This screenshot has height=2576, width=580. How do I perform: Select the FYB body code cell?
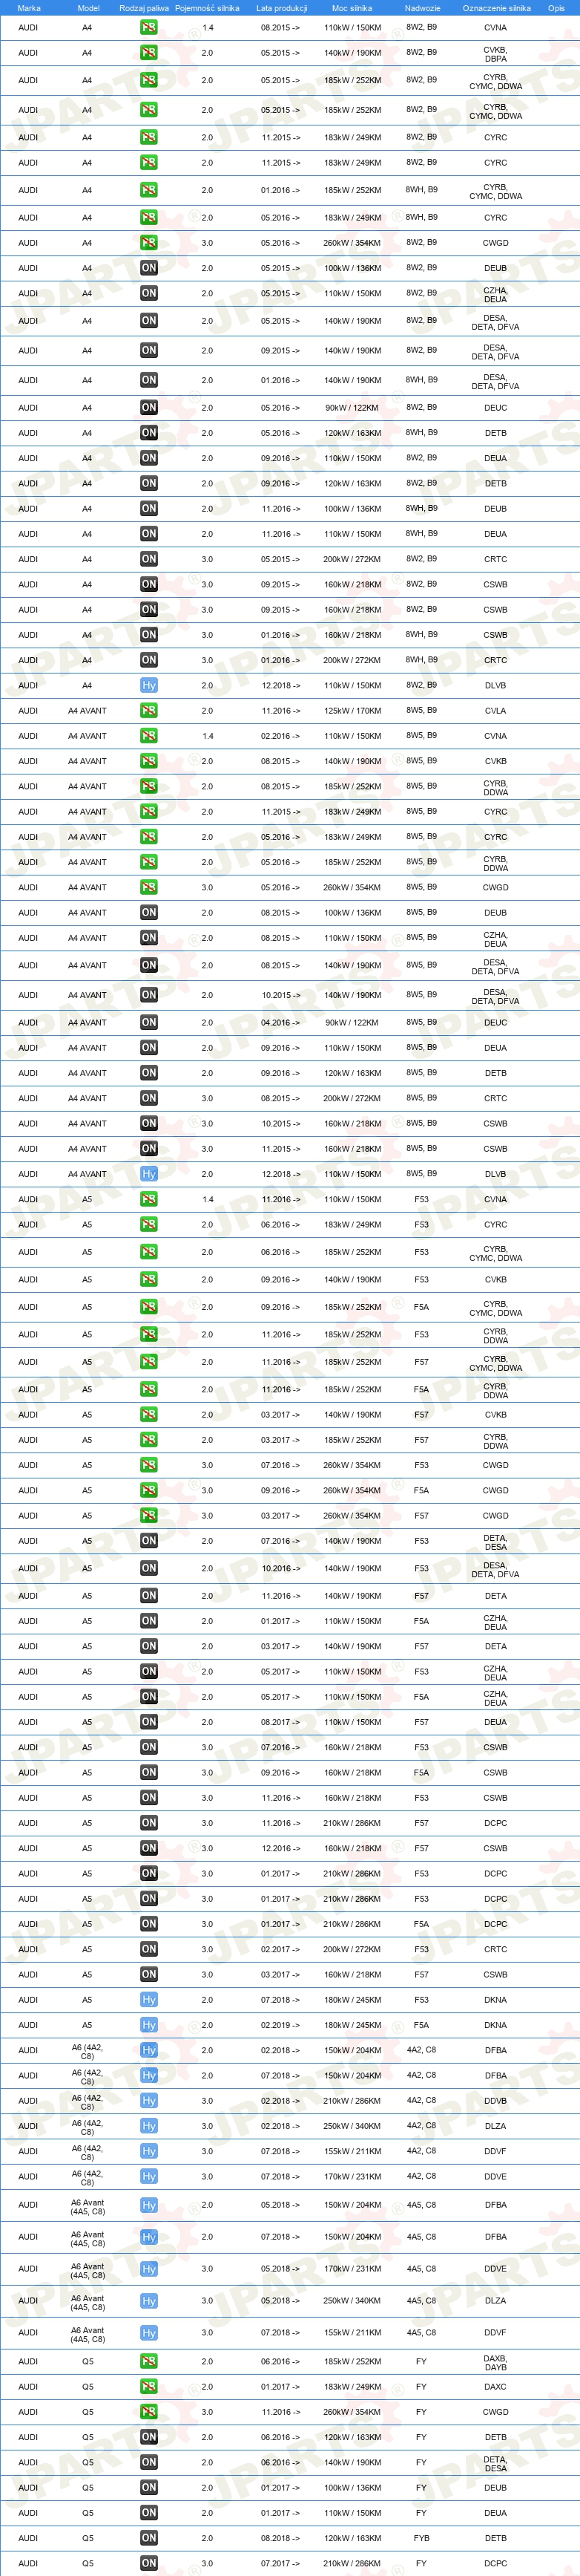click(x=421, y=2537)
